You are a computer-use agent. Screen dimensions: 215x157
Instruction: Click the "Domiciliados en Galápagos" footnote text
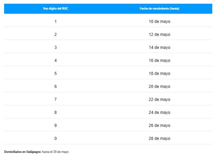coord(23,152)
